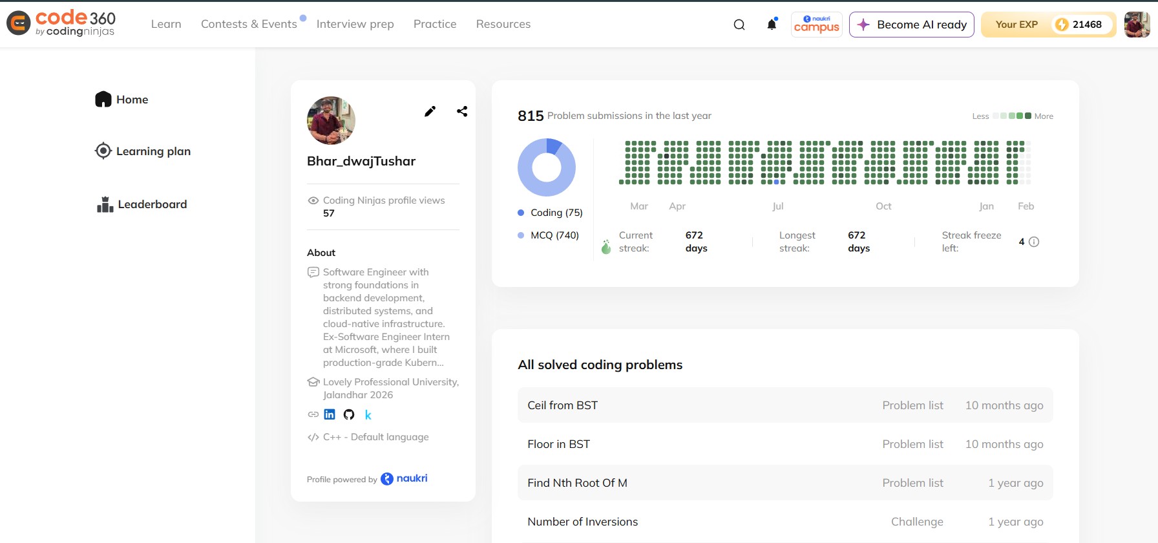The image size is (1158, 543).
Task: Expand the Practice menu
Action: coord(435,24)
